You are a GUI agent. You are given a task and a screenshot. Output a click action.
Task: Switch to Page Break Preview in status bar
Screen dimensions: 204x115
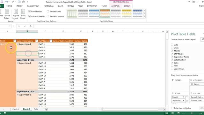point(178,113)
